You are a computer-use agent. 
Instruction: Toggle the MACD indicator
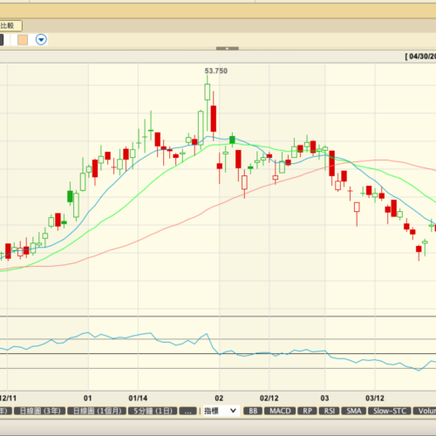[280, 411]
